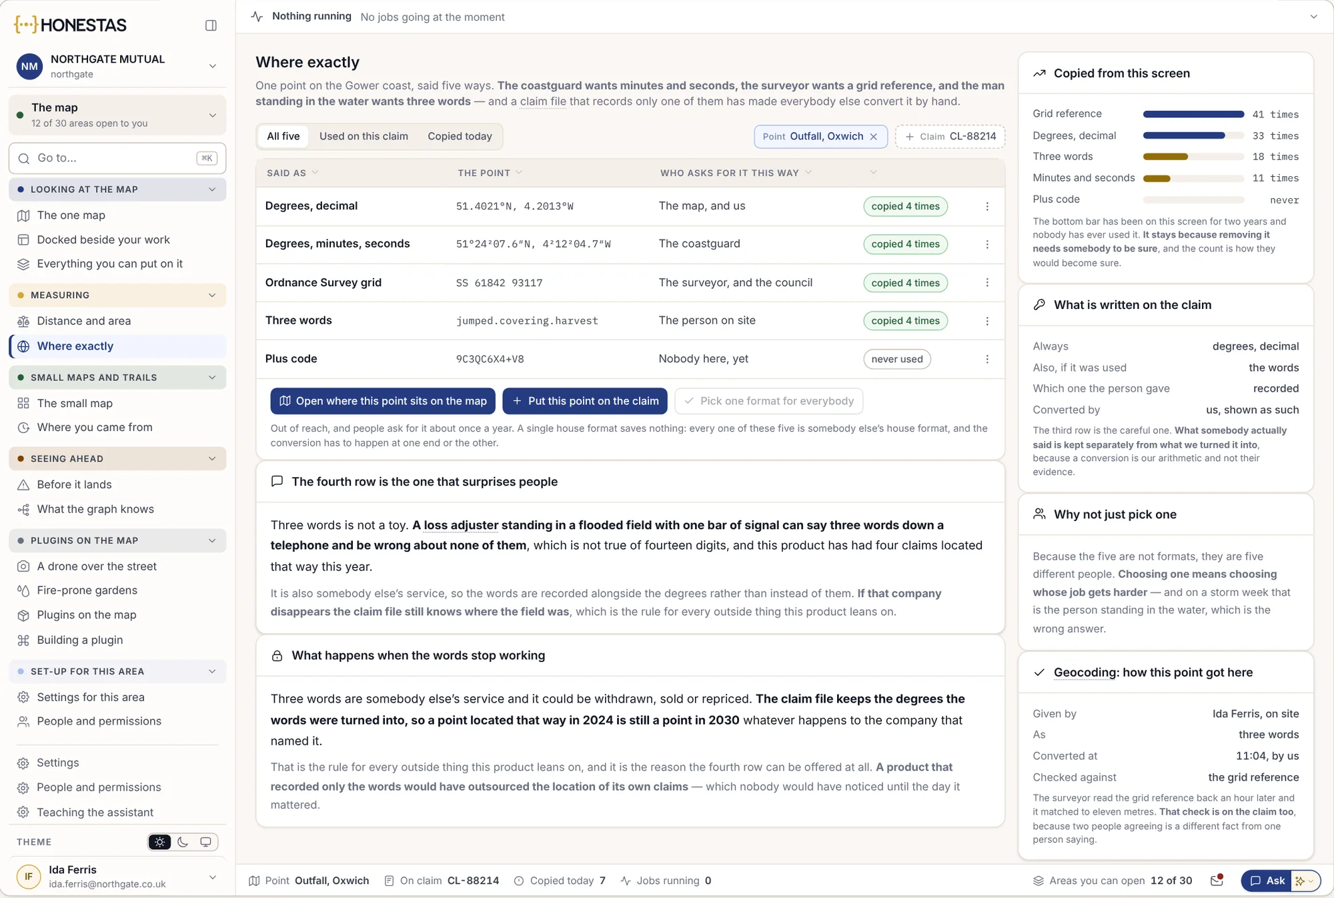1334x898 pixels.
Task: Open Fire-prone gardens plugin
Action: (117, 590)
